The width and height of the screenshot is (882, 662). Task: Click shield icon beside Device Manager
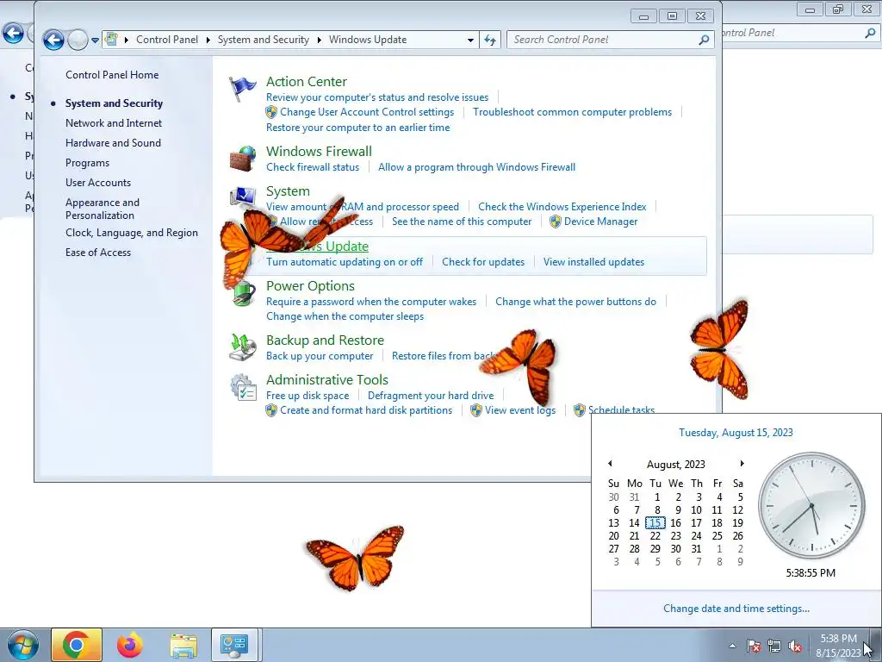tap(556, 222)
